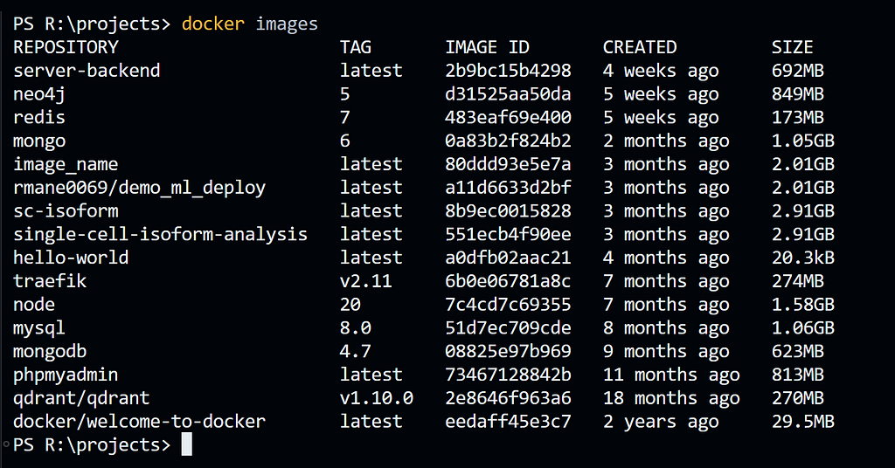Click image ID 7c4cd7c69355
The width and height of the screenshot is (895, 468).
coord(508,305)
